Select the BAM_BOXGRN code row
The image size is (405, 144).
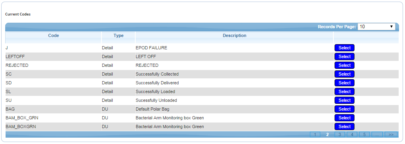[x=344, y=127]
